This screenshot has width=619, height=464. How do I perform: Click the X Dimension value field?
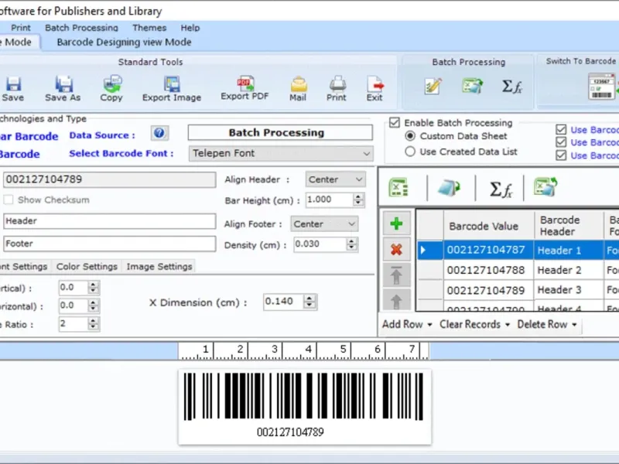click(x=283, y=302)
